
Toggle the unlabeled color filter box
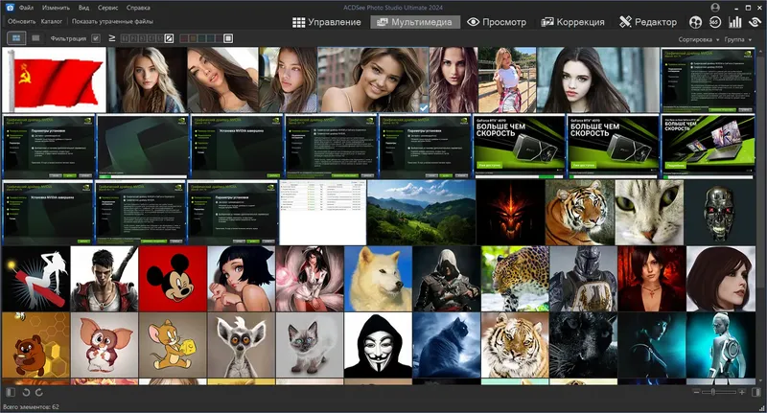228,38
